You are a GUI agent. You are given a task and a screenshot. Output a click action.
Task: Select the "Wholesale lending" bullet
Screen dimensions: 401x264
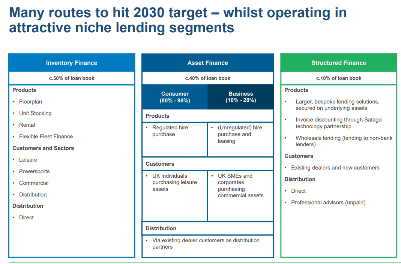[344, 141]
